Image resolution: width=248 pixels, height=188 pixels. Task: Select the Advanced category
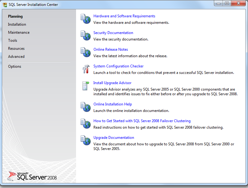point(16,57)
